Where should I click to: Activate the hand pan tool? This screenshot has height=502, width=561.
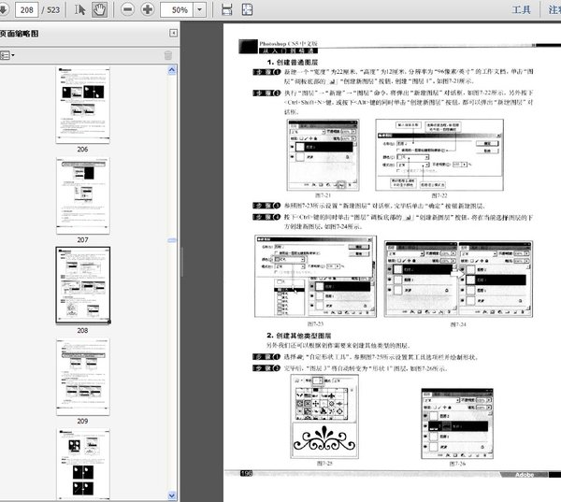click(x=99, y=9)
